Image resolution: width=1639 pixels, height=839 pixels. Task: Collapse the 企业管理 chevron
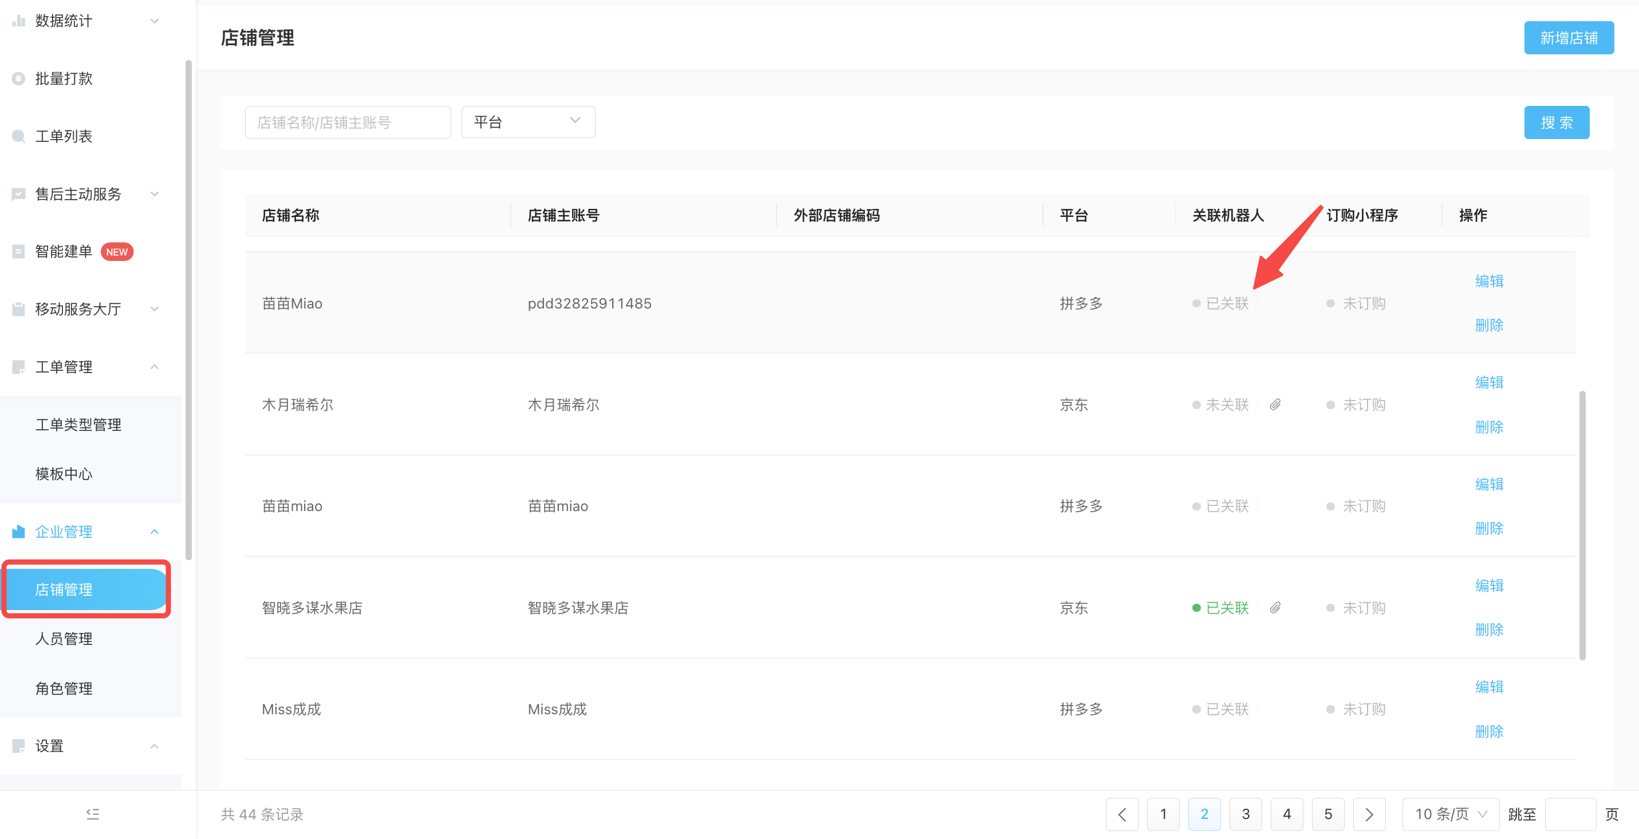click(155, 531)
